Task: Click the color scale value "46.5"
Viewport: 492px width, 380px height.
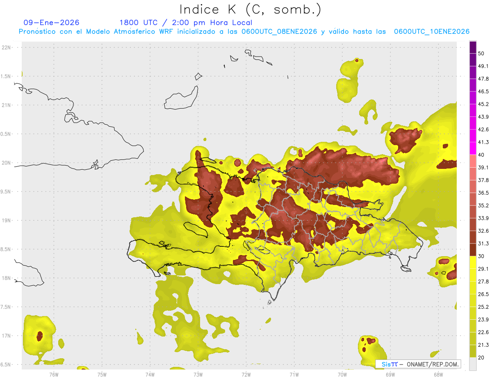Action: coord(483,91)
